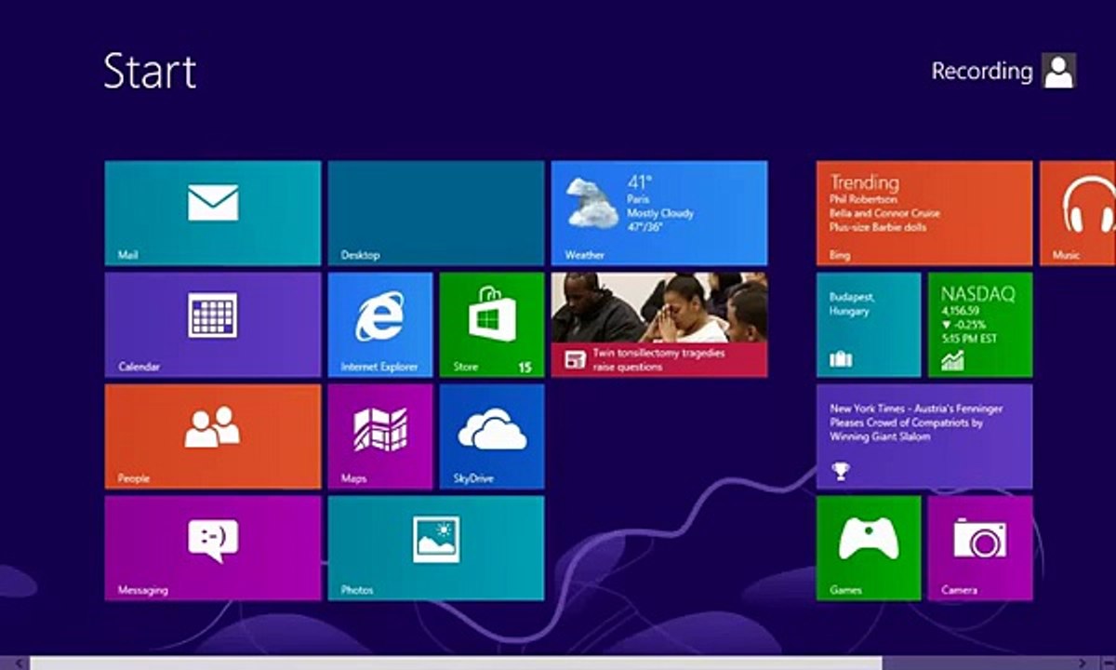
Task: Open the Weather tile showing Paris
Action: click(659, 213)
